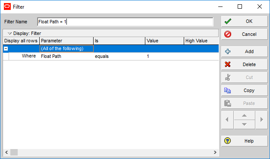The height and width of the screenshot is (159, 270).
Task: Move filter row down
Action: (245, 124)
